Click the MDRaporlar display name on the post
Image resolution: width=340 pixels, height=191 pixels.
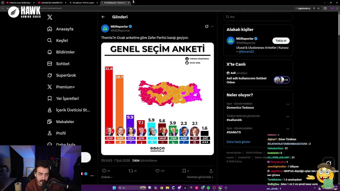point(119,27)
